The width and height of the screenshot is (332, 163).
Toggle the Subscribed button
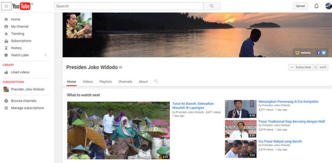point(301,67)
